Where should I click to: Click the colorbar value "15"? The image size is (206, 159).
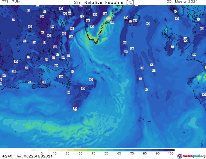[55, 153]
